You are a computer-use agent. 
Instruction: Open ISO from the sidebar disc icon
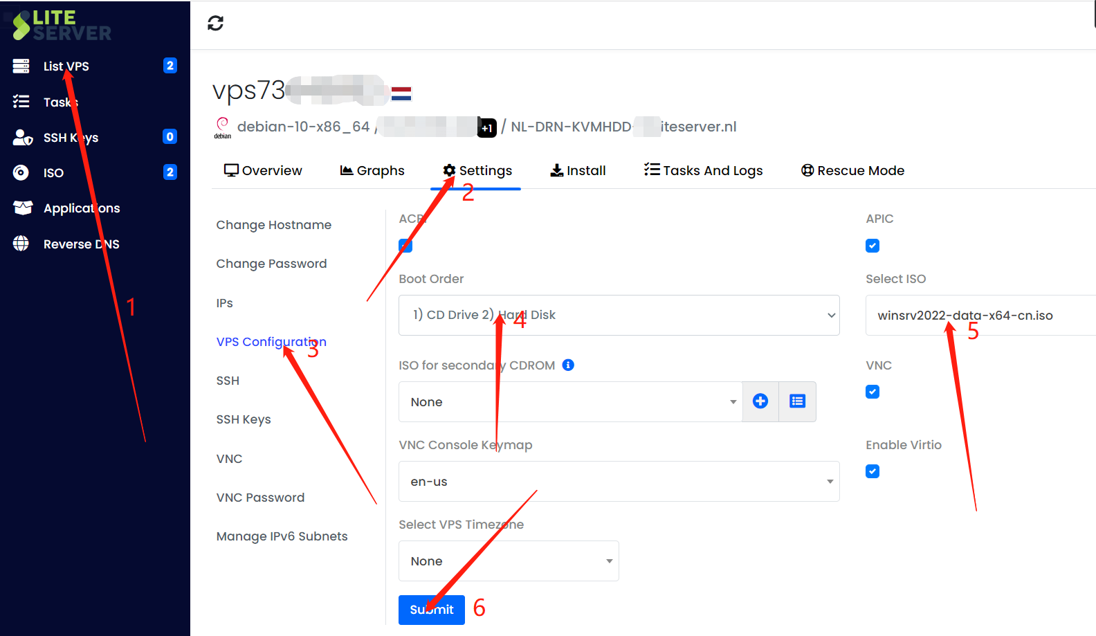pos(21,172)
